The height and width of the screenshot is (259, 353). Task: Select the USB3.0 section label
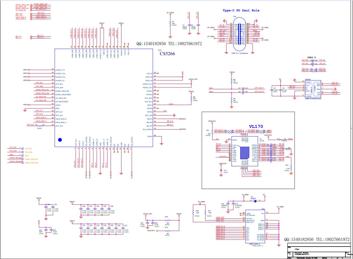(311, 58)
